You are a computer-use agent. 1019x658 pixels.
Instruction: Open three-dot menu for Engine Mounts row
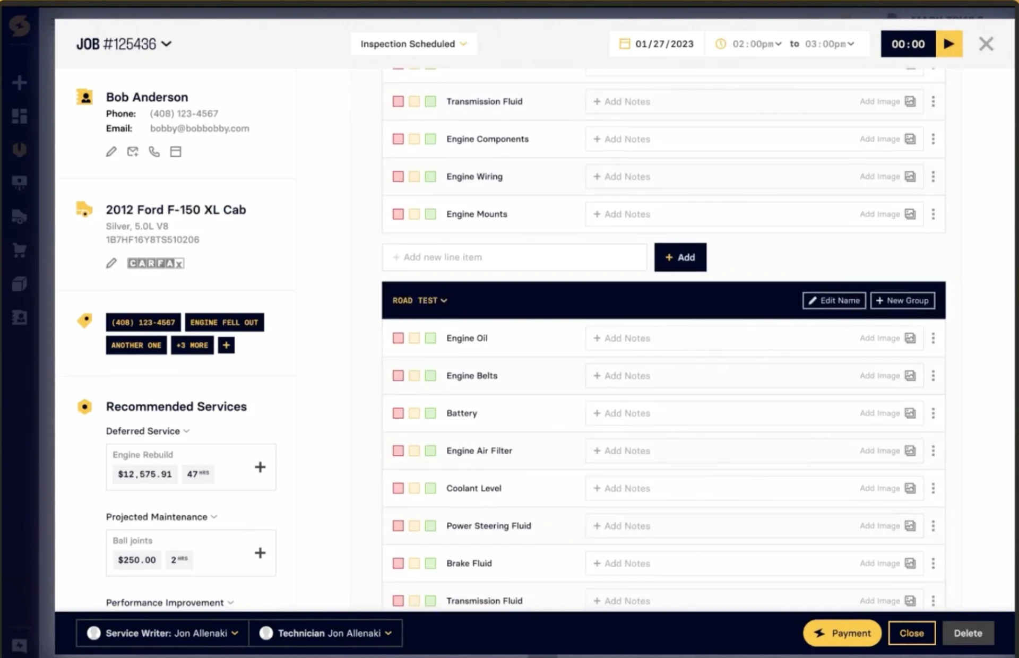click(933, 214)
